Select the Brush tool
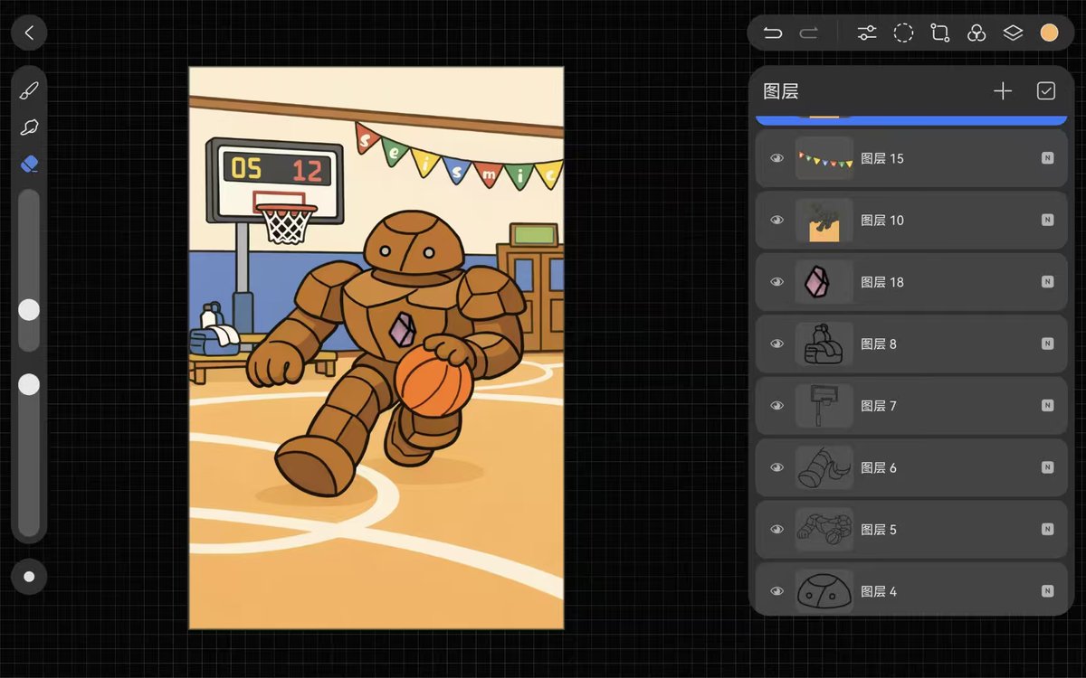 point(29,90)
